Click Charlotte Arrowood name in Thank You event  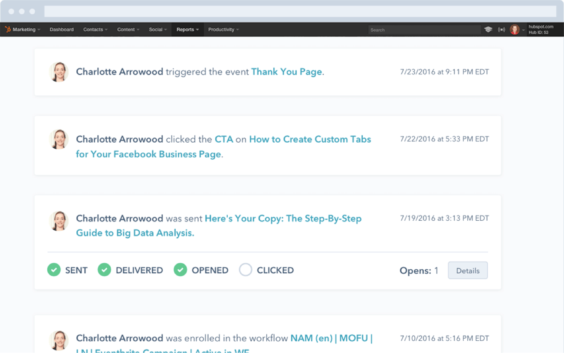(x=120, y=72)
